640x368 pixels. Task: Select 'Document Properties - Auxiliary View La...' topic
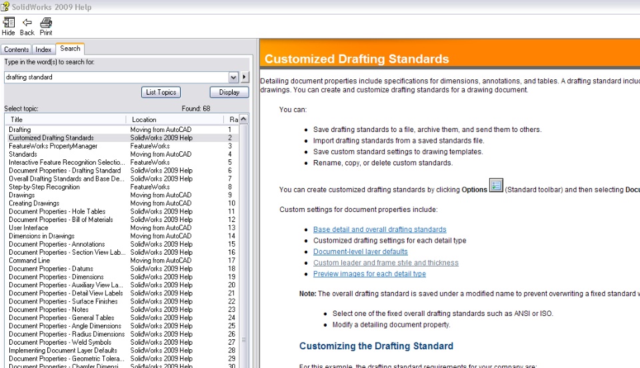point(123,285)
